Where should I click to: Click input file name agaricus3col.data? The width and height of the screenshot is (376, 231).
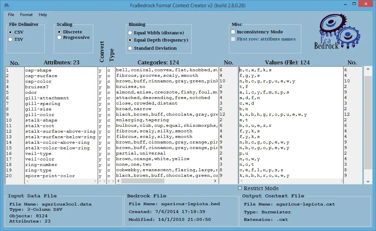tap(67, 204)
